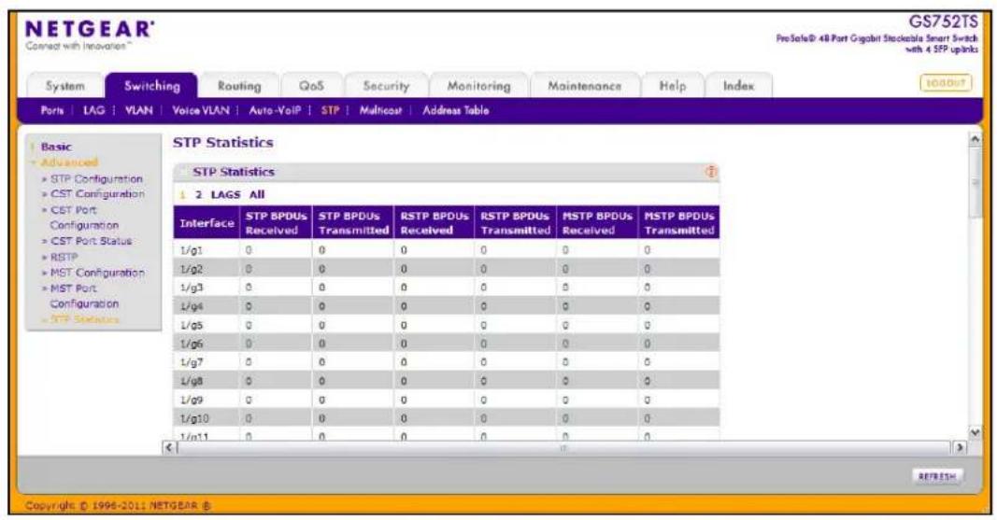Open the Routing tab
The image size is (997, 520).
pyautogui.click(x=239, y=86)
